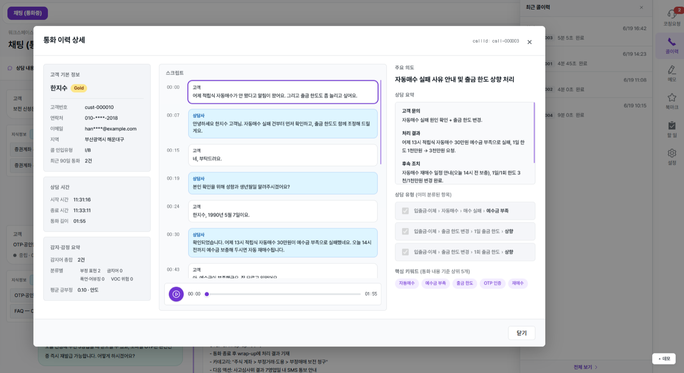Close the 최근 콜이력 panel
The image size is (684, 373).
tap(641, 7)
